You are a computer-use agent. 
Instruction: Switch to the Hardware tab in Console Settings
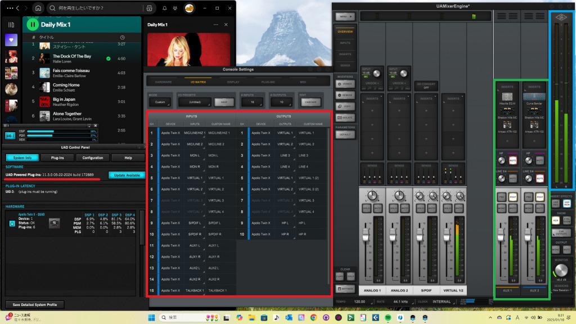[163, 82]
